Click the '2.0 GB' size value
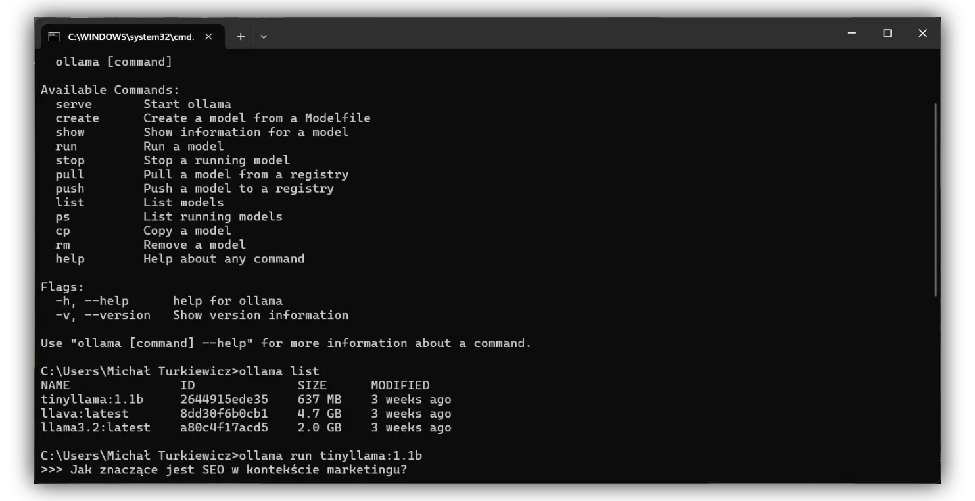Image resolution: width=975 pixels, height=501 pixels. (320, 428)
